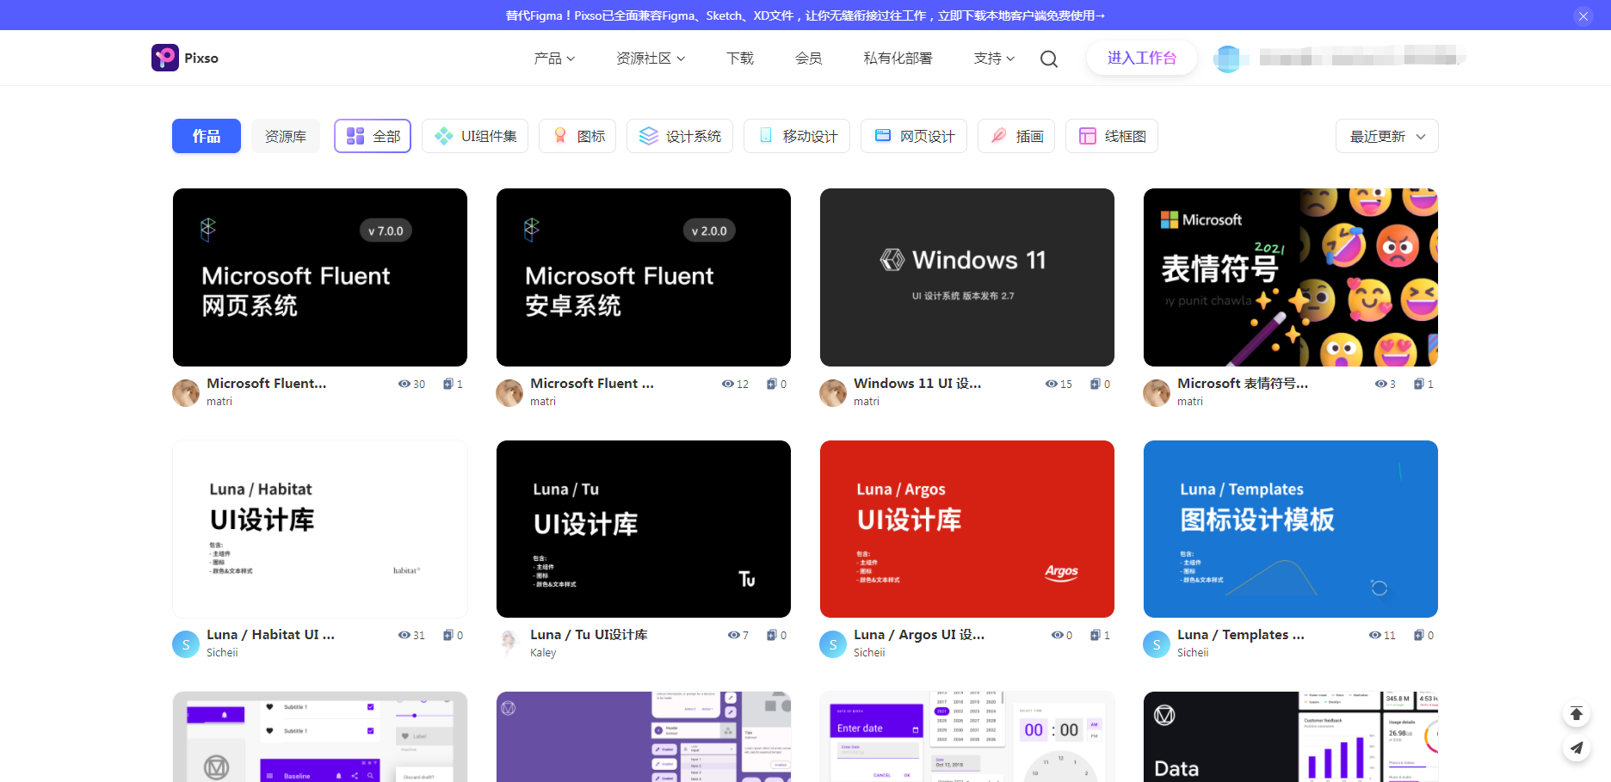Click copy count icon on Windows 11 UI card
1611x782 pixels.
pyautogui.click(x=1095, y=384)
